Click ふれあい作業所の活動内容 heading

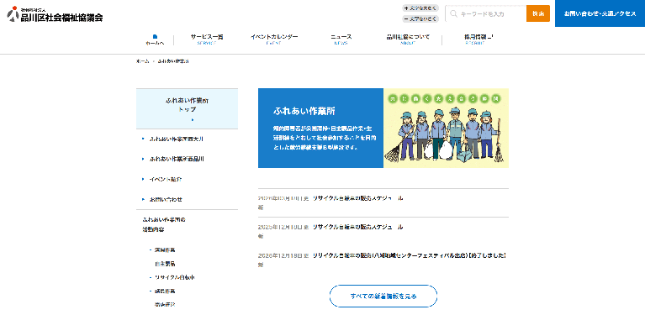[164, 224]
